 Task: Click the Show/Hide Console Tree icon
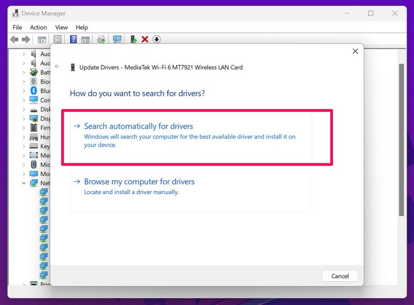point(42,39)
